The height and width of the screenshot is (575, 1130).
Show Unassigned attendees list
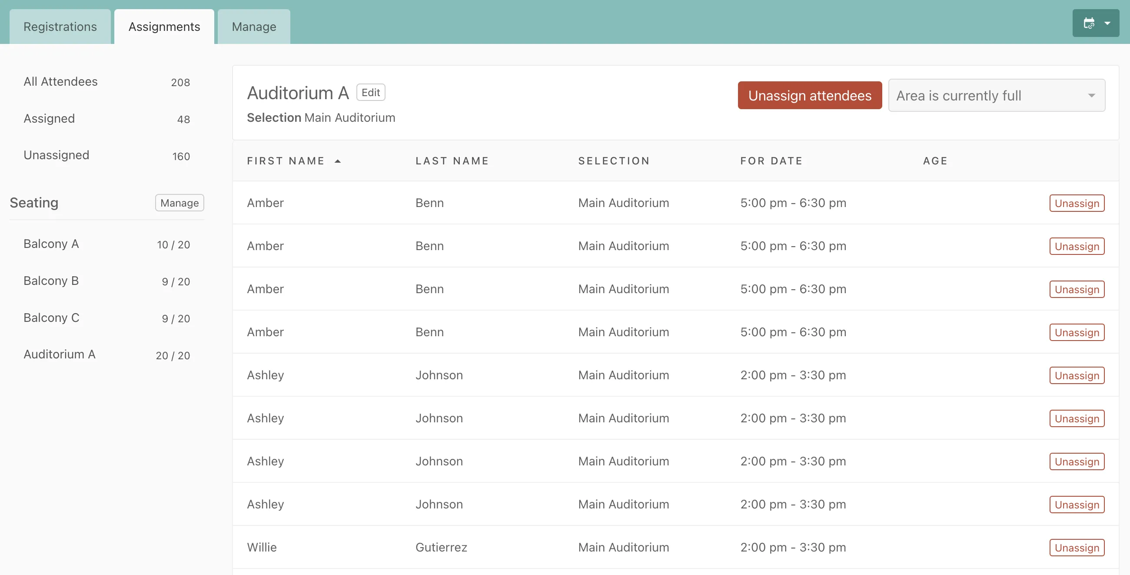(x=56, y=155)
